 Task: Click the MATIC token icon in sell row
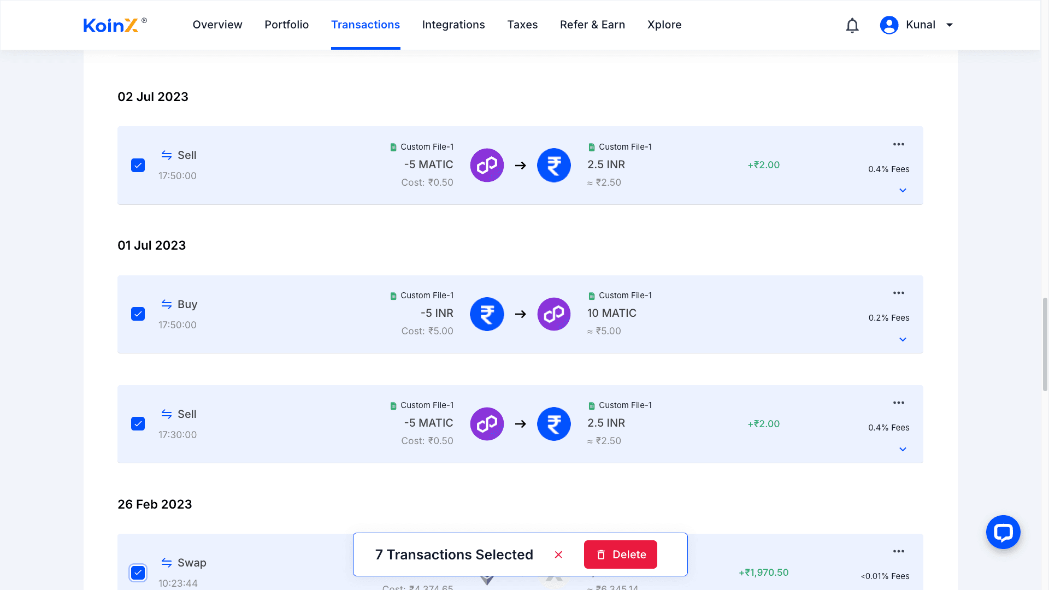[487, 165]
